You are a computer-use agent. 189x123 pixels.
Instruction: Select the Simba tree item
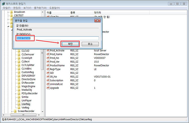click(x=25, y=97)
